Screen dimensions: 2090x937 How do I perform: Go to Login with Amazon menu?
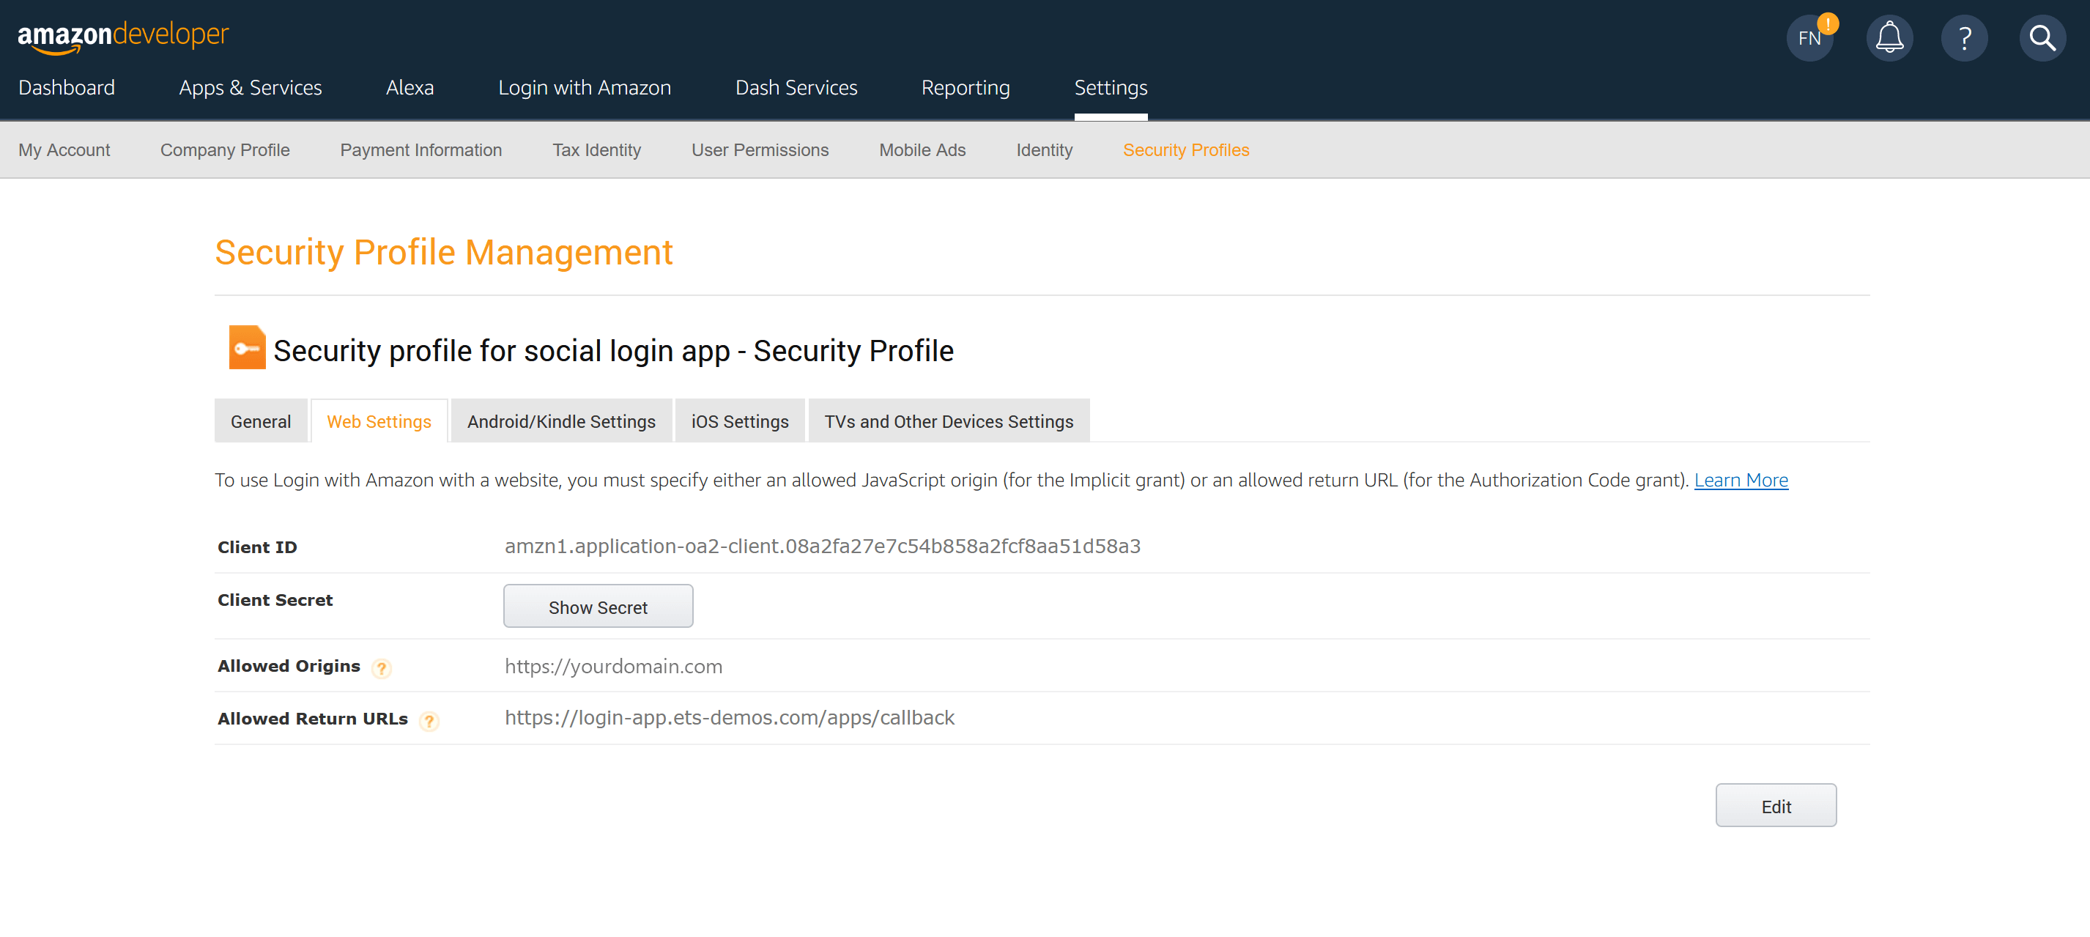[584, 88]
